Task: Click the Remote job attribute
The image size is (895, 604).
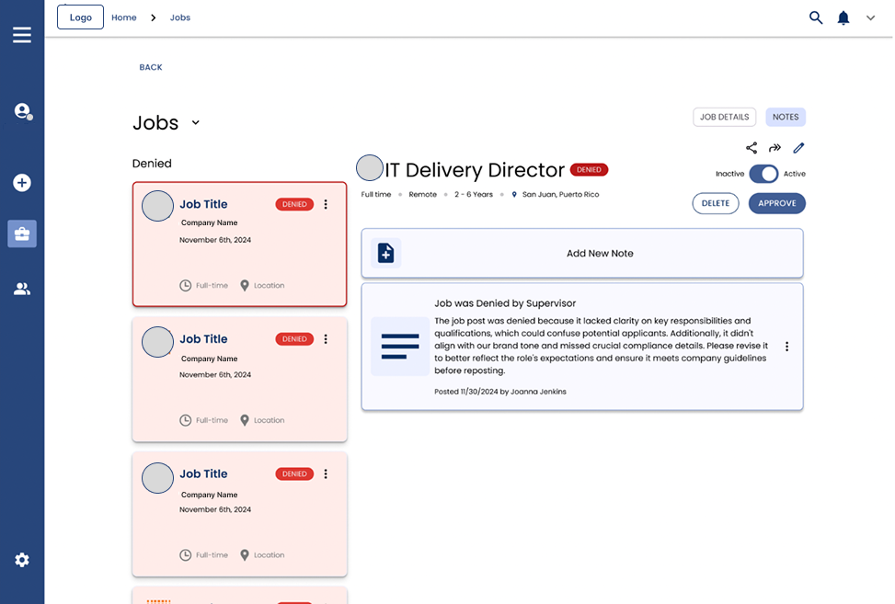Action: [x=423, y=195]
